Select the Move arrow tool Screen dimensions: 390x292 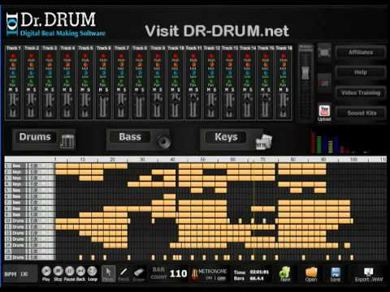click(108, 273)
